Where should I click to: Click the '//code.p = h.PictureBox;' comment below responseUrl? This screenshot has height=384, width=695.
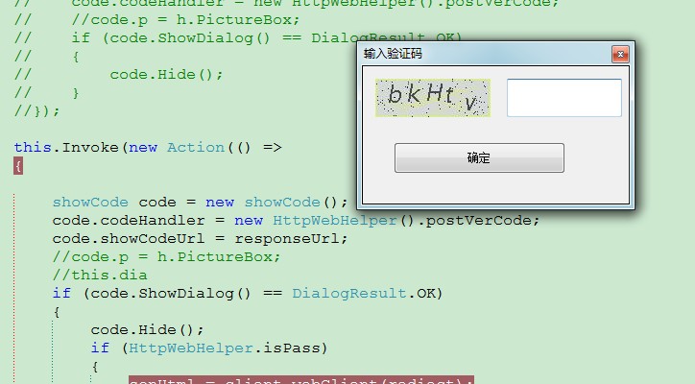(x=166, y=256)
